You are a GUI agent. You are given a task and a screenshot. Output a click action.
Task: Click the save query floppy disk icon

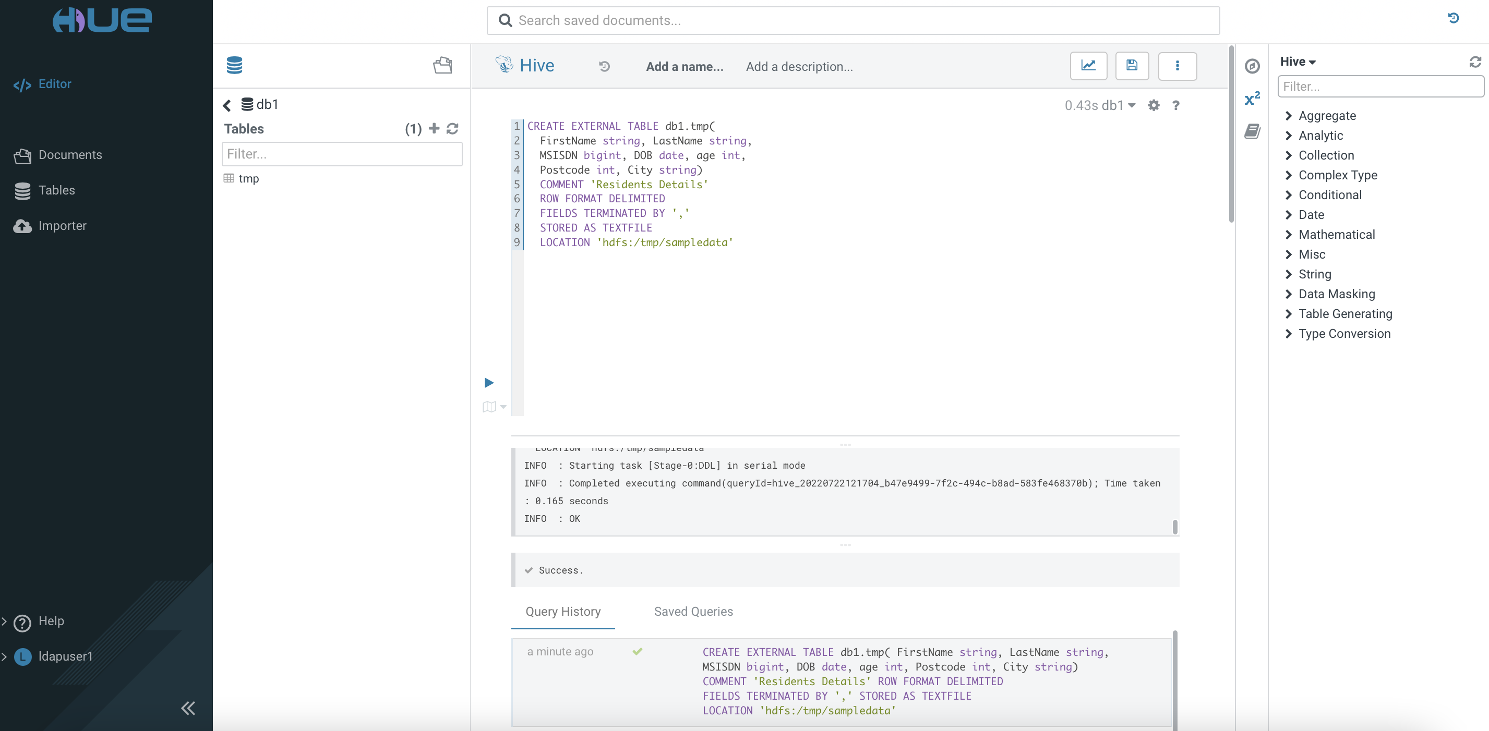(x=1131, y=66)
